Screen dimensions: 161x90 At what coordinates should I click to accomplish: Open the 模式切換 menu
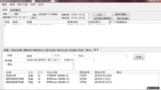(22, 4)
